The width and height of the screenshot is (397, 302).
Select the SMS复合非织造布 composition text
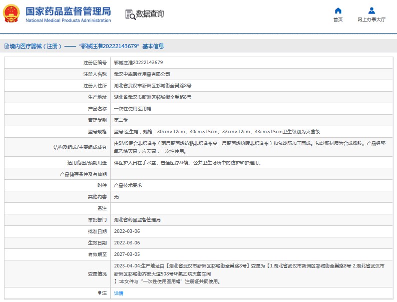point(250,147)
